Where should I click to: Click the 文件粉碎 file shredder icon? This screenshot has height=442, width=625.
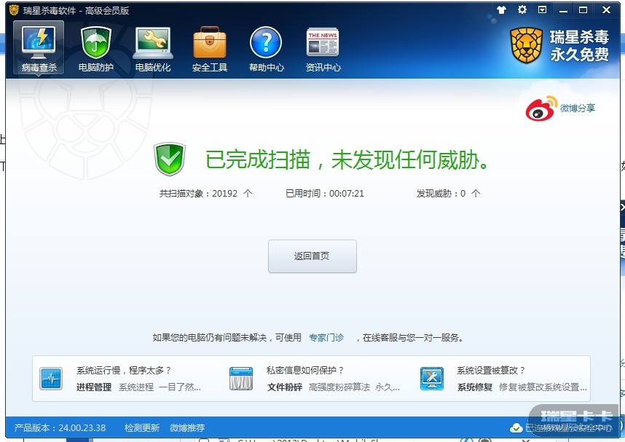coord(241,378)
